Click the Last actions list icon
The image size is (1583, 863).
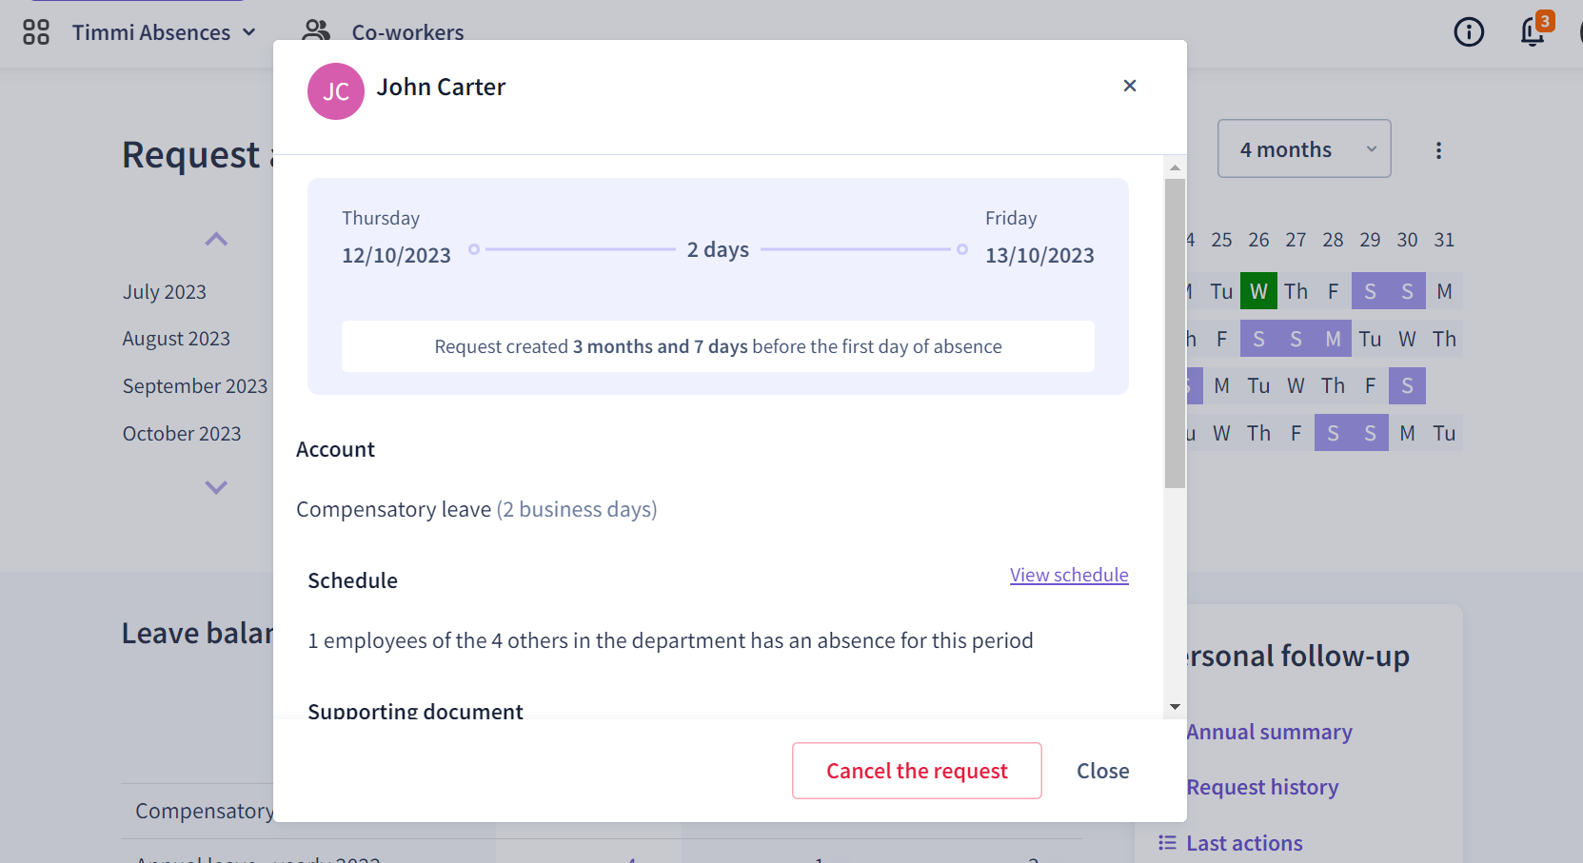1167,842
